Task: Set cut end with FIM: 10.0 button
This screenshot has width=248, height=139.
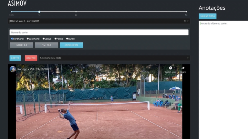Action: 46,45
